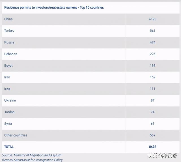Click the TOTAL row label
Viewport: 181px width, 162px height.
9,147
